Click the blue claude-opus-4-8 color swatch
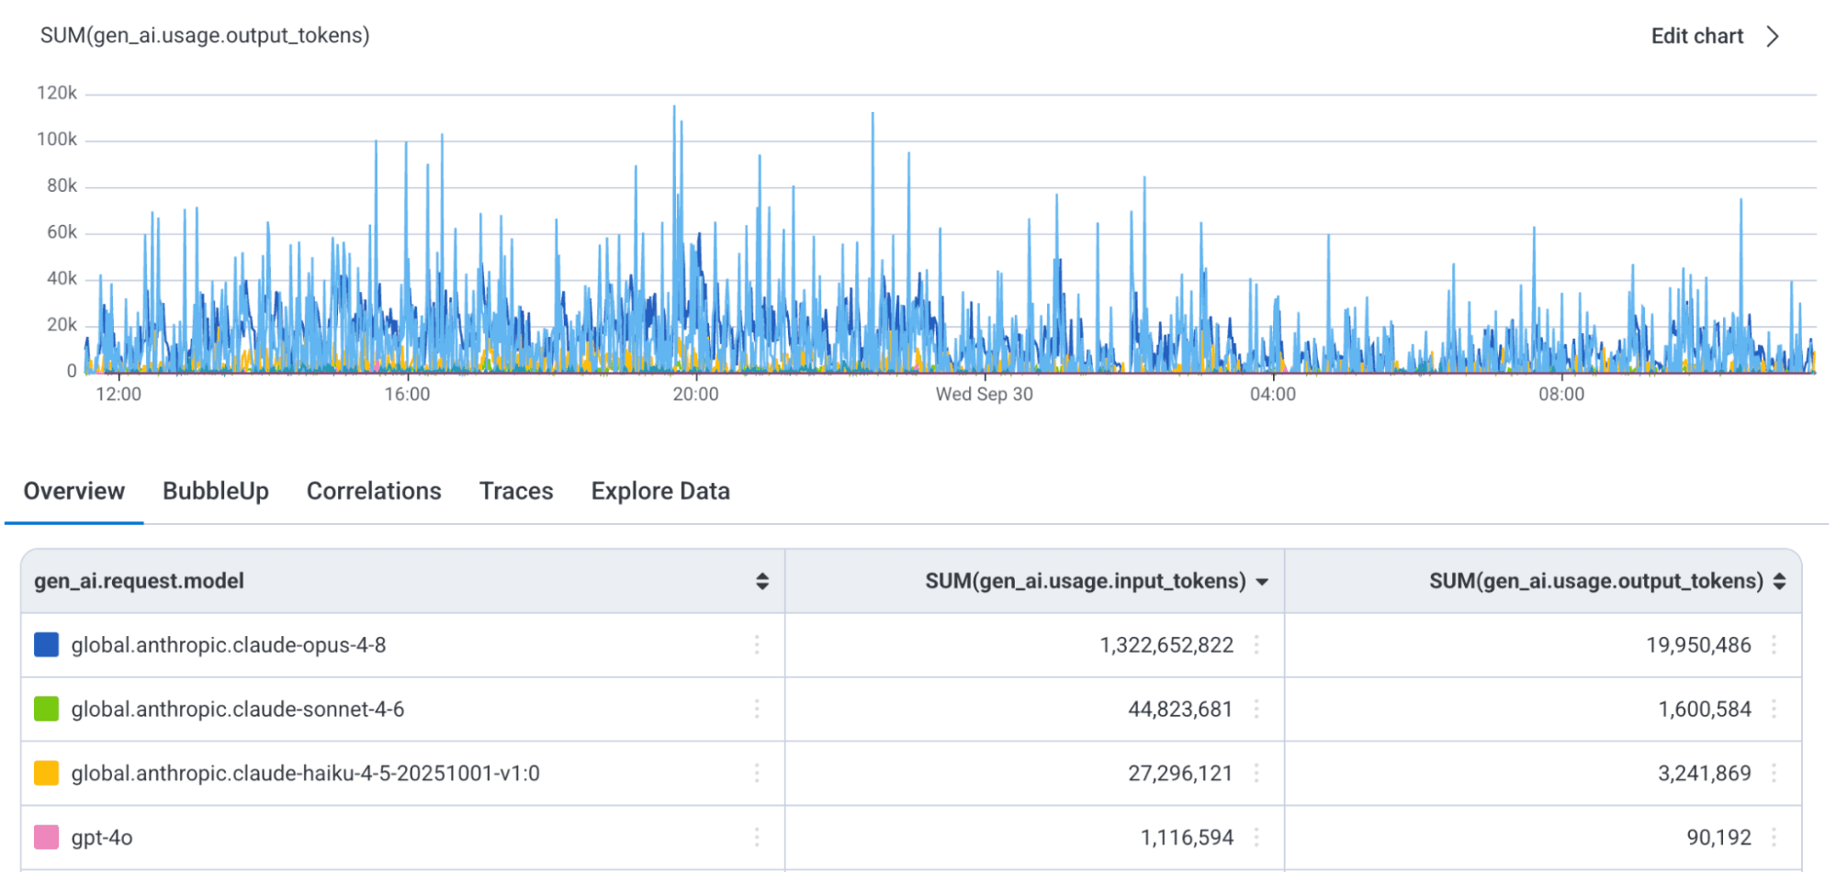The image size is (1836, 872). [46, 644]
